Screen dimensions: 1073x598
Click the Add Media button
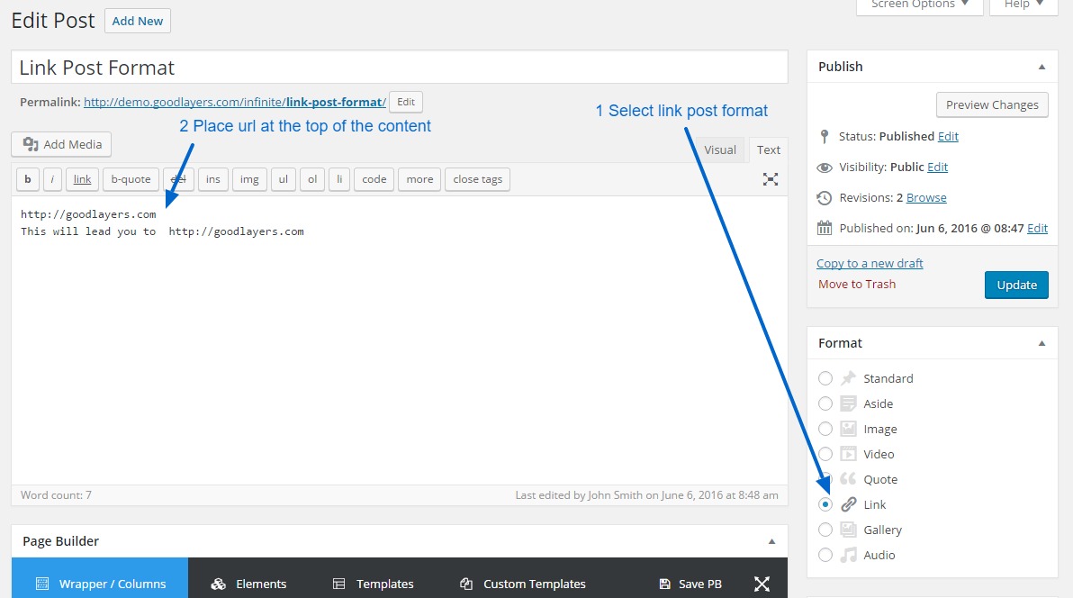[62, 144]
